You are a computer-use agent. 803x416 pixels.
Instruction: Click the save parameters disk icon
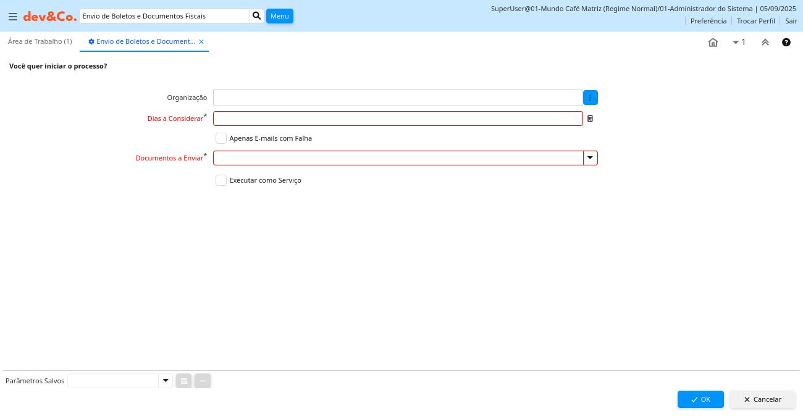click(183, 381)
